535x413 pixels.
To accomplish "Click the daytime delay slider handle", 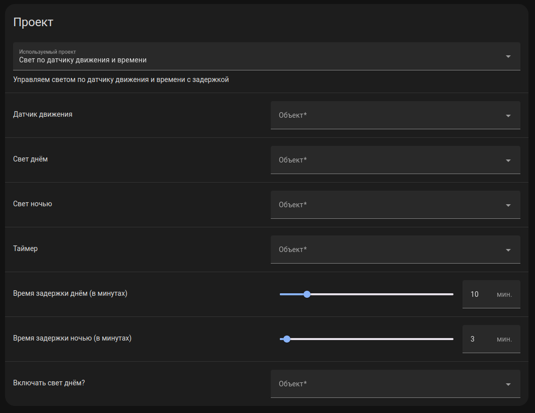I will [307, 294].
